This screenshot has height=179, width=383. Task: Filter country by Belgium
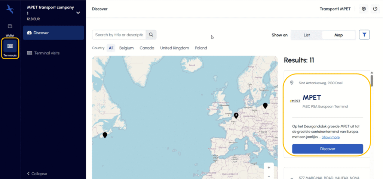tap(126, 48)
